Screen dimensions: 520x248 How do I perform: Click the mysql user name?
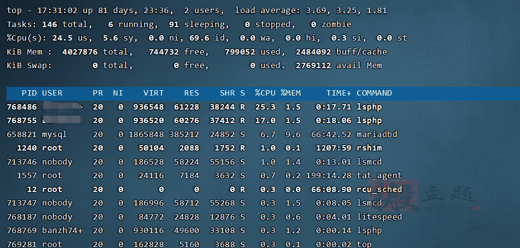[x=55, y=135]
